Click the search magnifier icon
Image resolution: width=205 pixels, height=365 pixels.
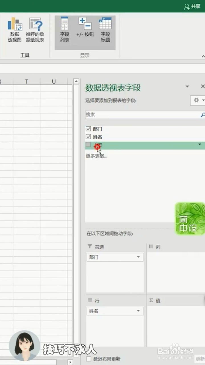(202, 115)
